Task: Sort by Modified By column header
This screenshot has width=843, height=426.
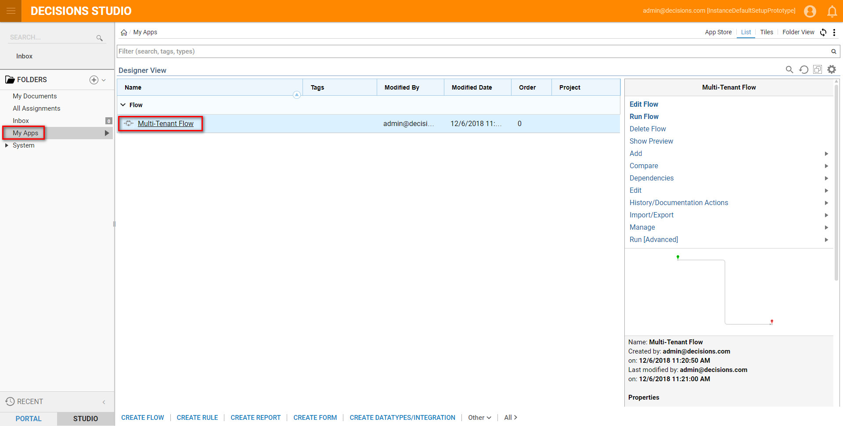Action: click(x=411, y=87)
